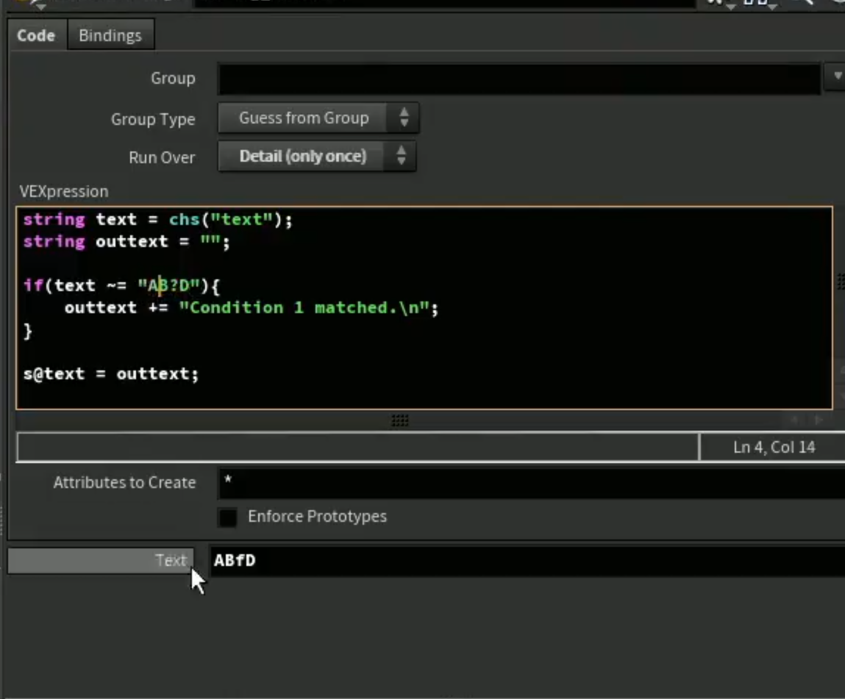Toggle the Enforce Prototypes checkbox
Screen dimensions: 845x699
(x=227, y=517)
